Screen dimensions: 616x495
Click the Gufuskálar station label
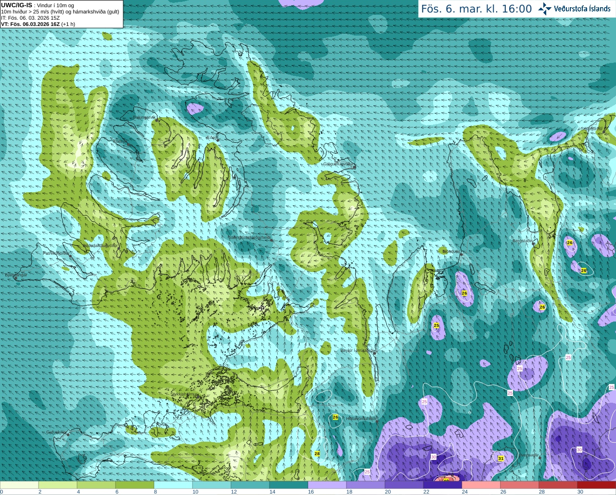[x=56, y=432]
